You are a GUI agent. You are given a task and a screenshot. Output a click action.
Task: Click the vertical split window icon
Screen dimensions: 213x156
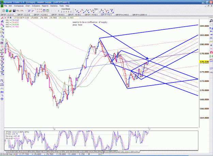(48, 11)
